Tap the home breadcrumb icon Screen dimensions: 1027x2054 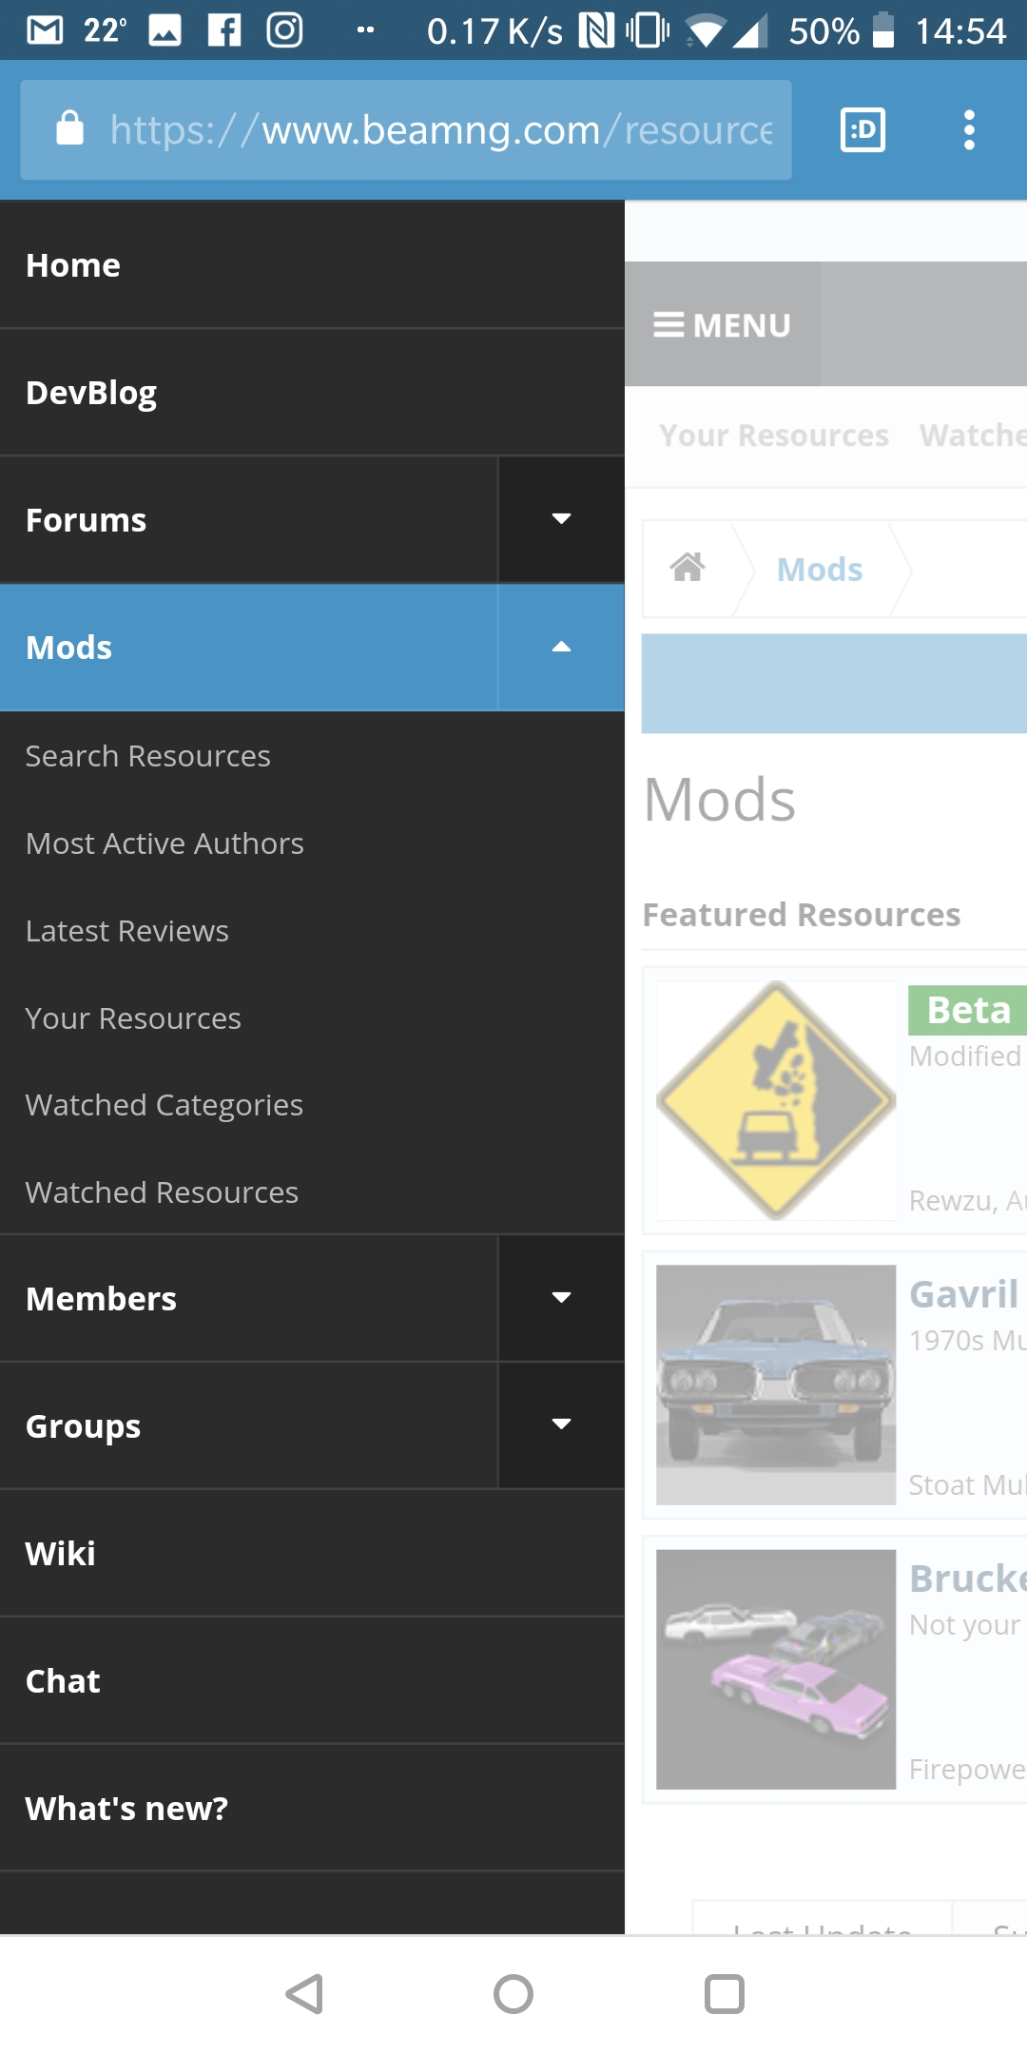click(688, 568)
